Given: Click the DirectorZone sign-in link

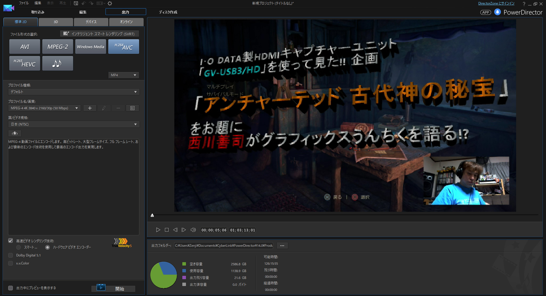Looking at the screenshot, I should tap(496, 3).
